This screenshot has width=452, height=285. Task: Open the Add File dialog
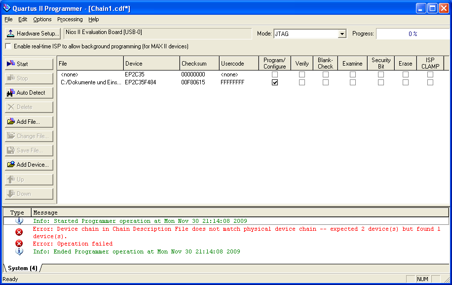[29, 122]
